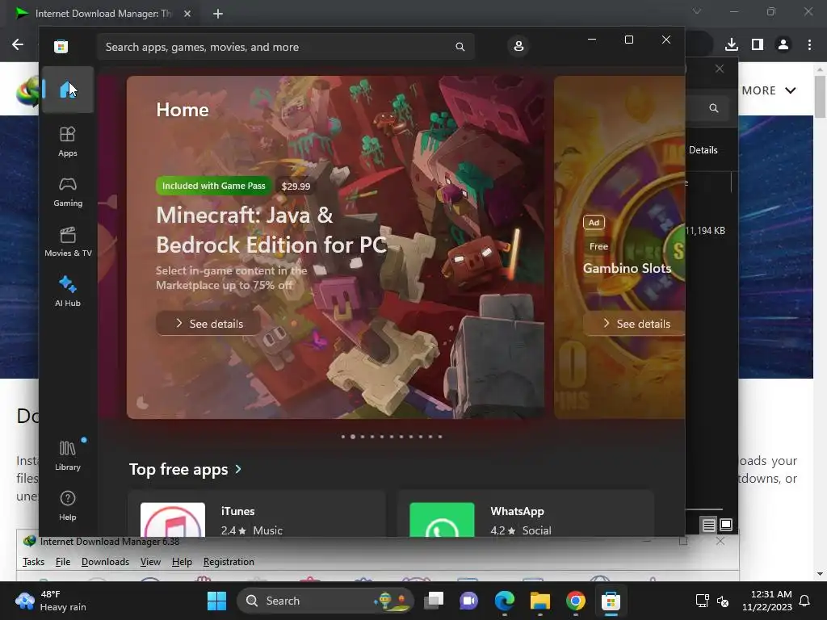Close the Internet Download Manager browser tab
Viewport: 827px width, 620px height.
[x=187, y=14]
